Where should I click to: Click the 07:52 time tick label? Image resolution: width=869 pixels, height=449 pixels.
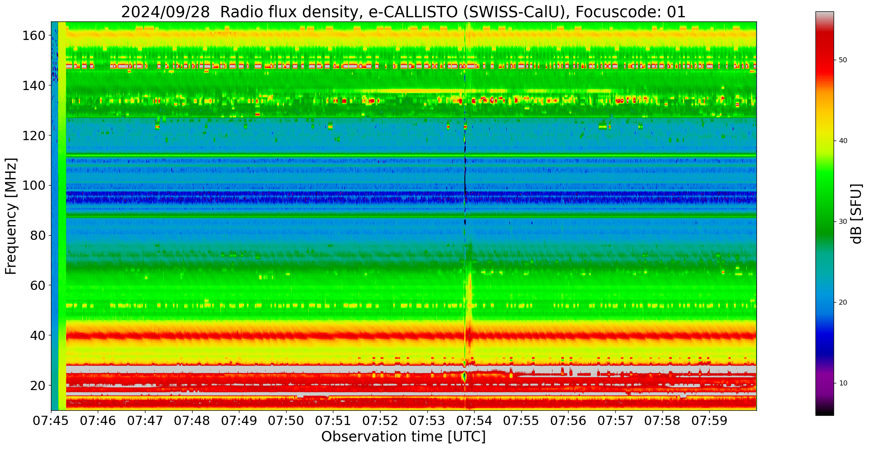pos(381,420)
